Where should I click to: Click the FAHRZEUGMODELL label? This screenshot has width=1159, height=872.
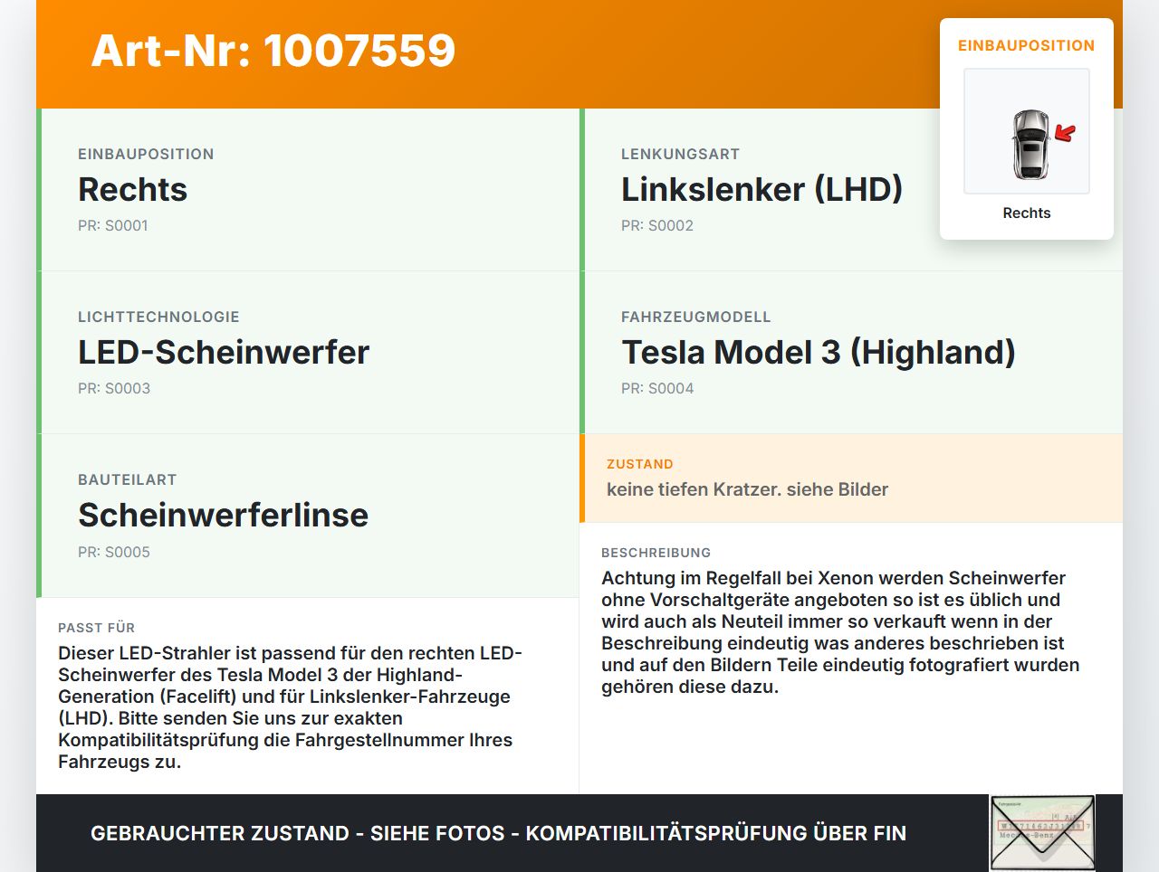point(696,317)
